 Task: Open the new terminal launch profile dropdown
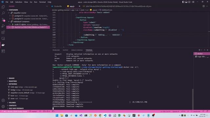coord(201,50)
